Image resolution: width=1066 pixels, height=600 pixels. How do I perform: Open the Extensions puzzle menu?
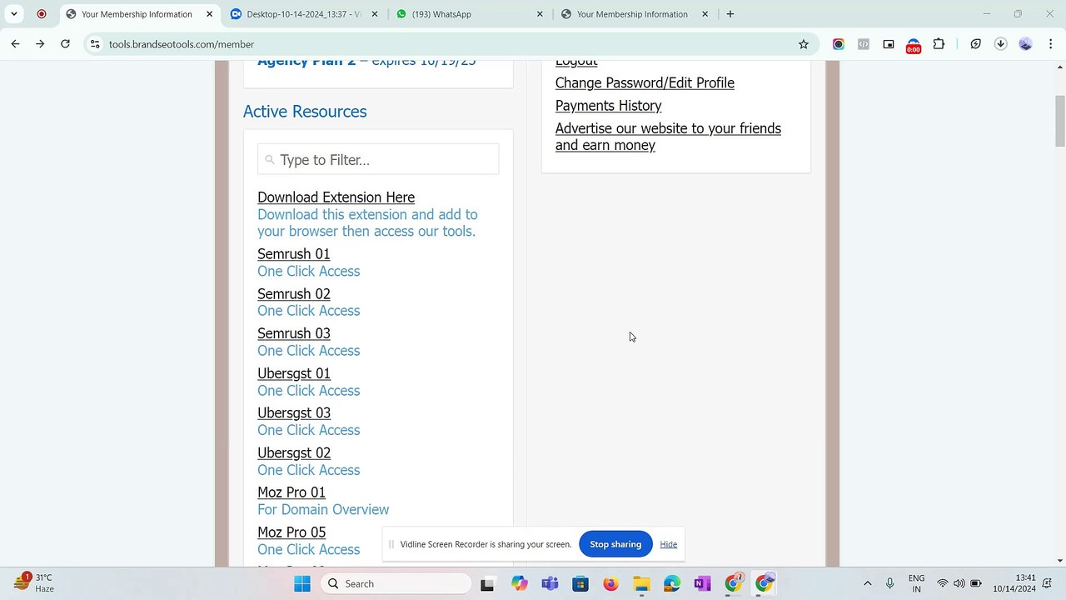(x=939, y=44)
